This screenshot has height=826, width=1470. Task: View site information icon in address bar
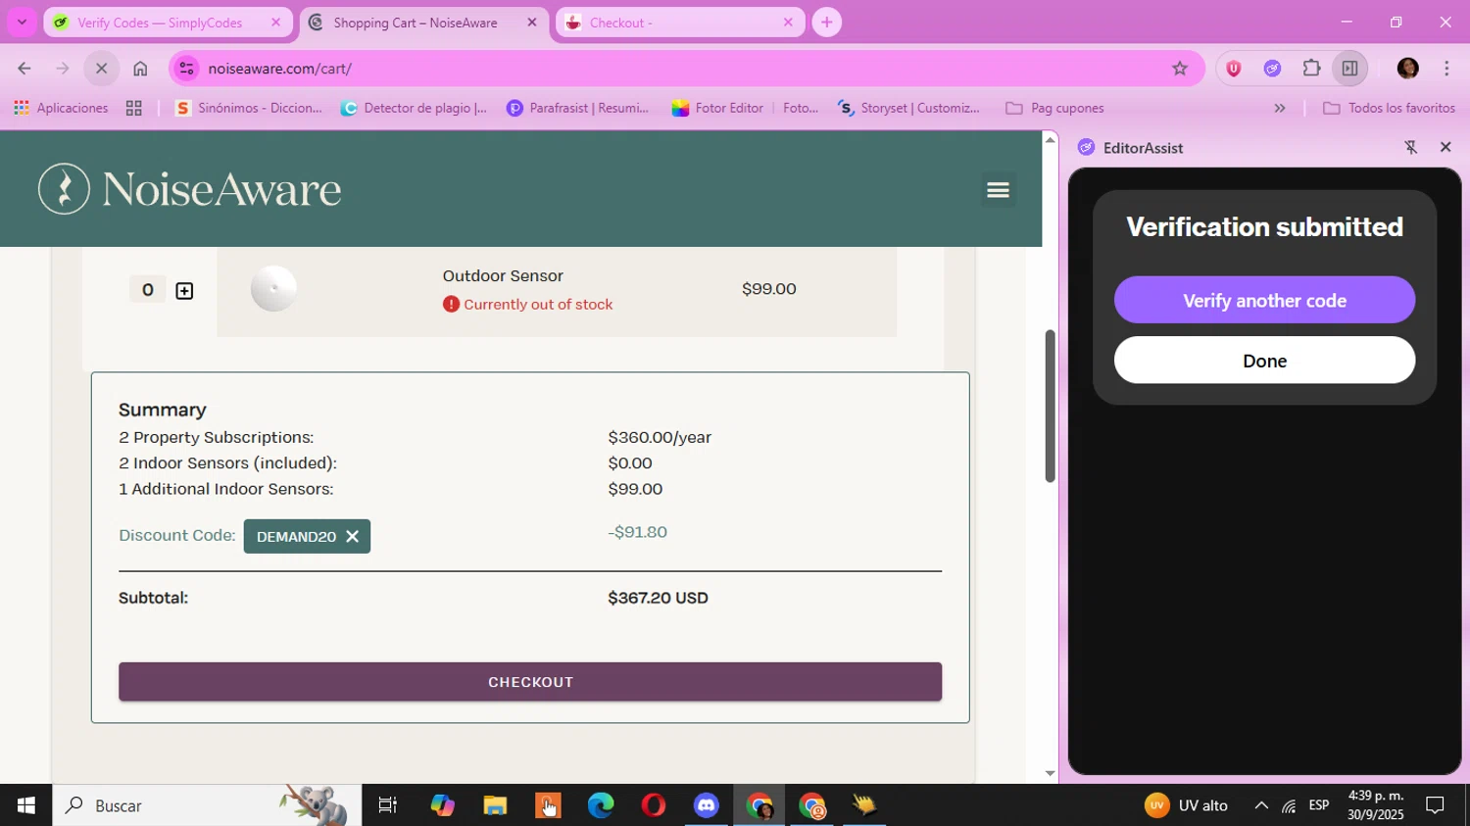click(x=186, y=69)
